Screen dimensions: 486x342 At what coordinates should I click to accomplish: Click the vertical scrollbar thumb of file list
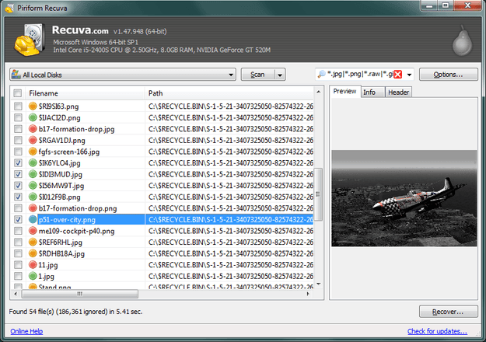tap(318, 194)
